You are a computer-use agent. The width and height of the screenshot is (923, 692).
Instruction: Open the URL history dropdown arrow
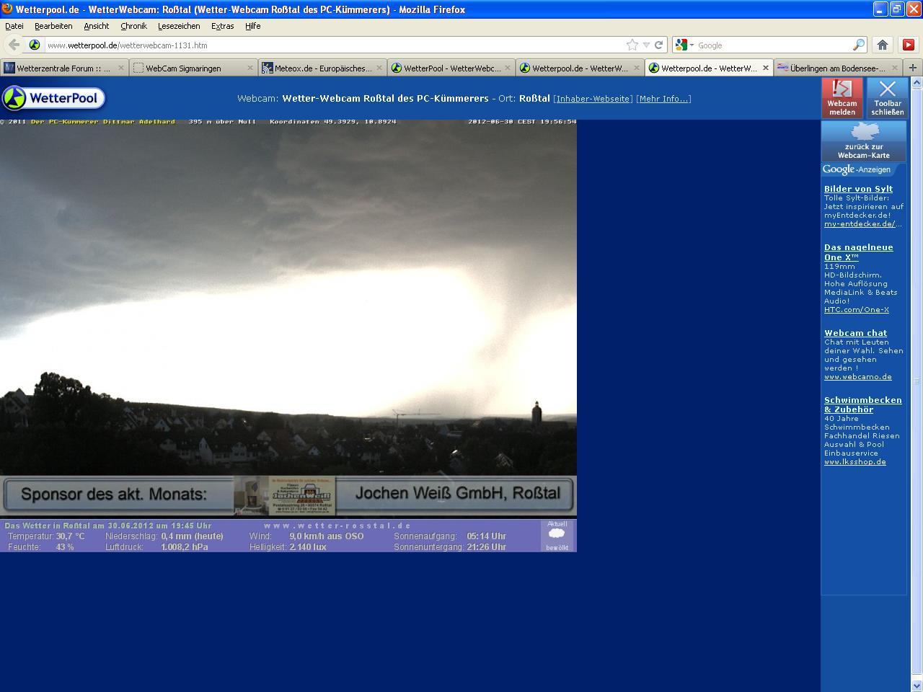(646, 45)
